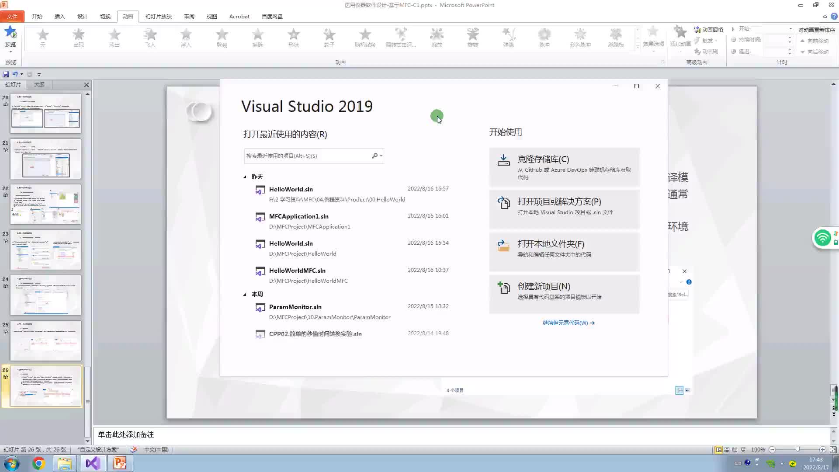Open recent MFCApplication1.sln
The height and width of the screenshot is (472, 839).
(352, 221)
